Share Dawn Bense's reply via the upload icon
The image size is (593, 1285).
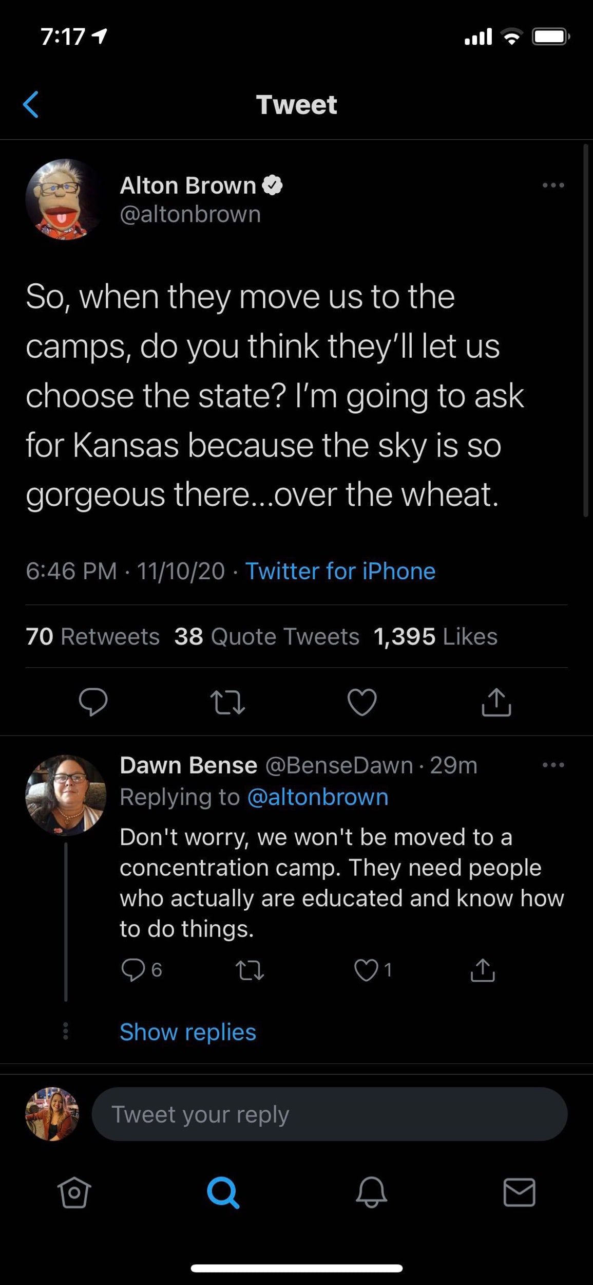(482, 970)
